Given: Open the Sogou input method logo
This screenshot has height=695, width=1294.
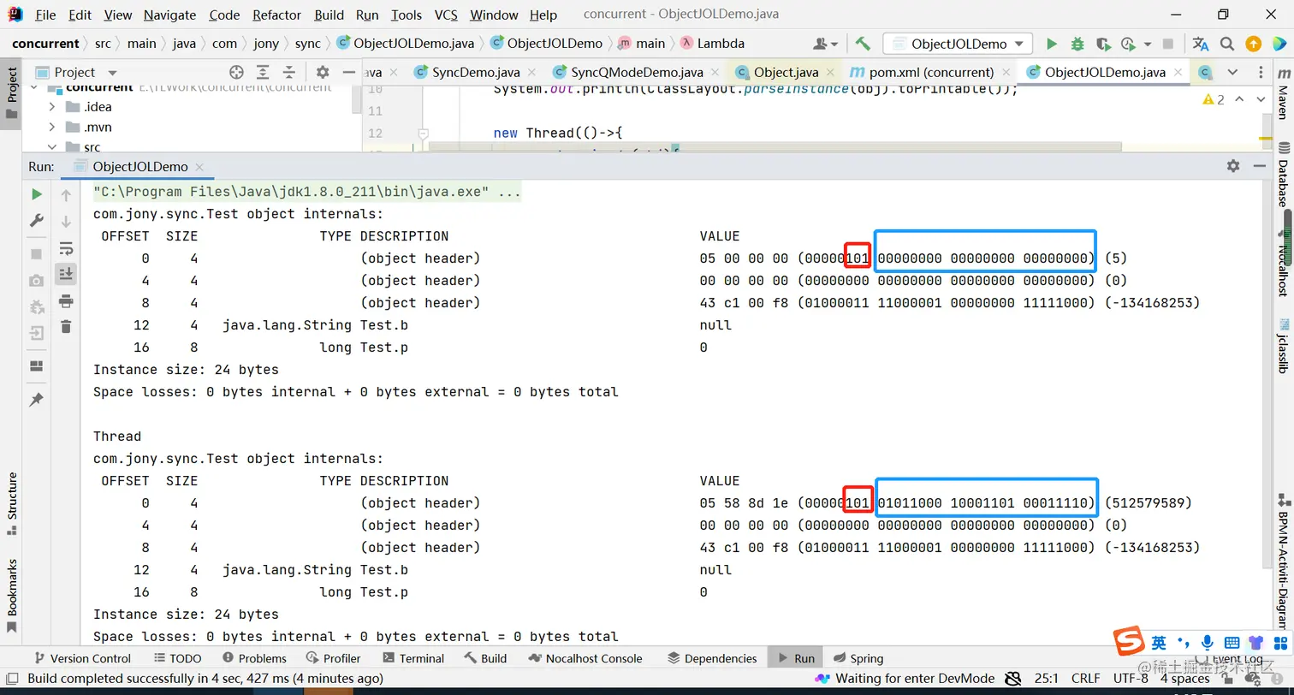Looking at the screenshot, I should 1129,642.
